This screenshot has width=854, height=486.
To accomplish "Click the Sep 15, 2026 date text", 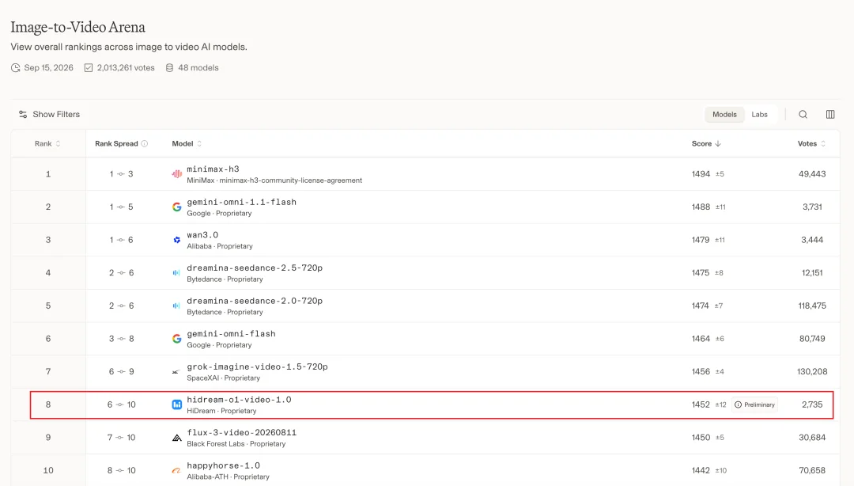I will [x=48, y=67].
